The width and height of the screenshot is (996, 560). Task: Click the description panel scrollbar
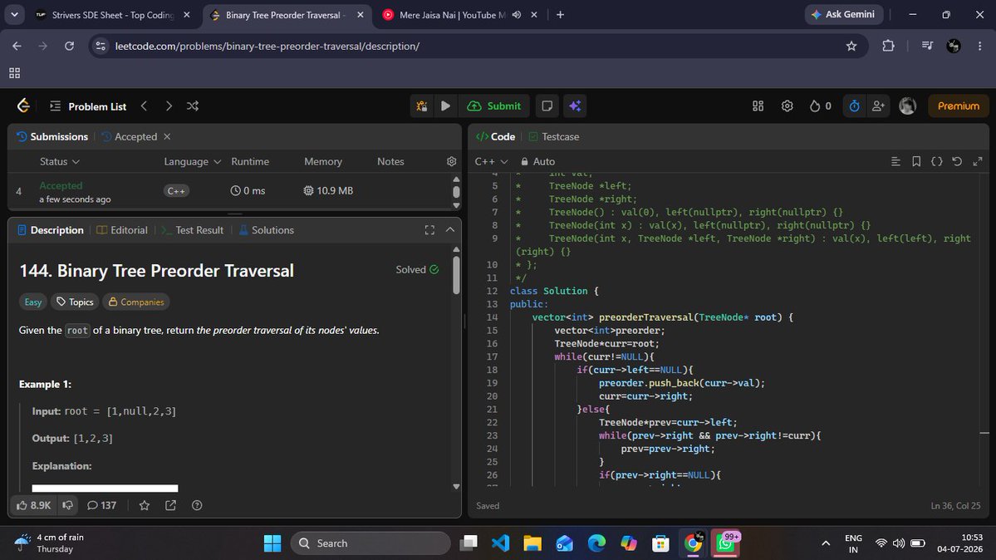point(456,276)
